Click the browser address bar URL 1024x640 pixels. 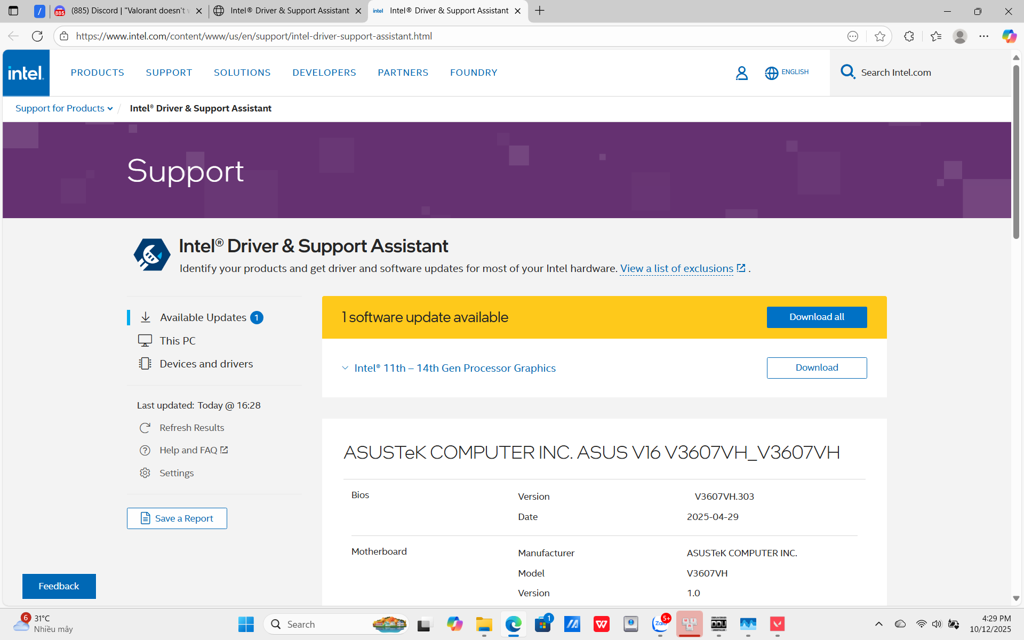[x=254, y=36]
